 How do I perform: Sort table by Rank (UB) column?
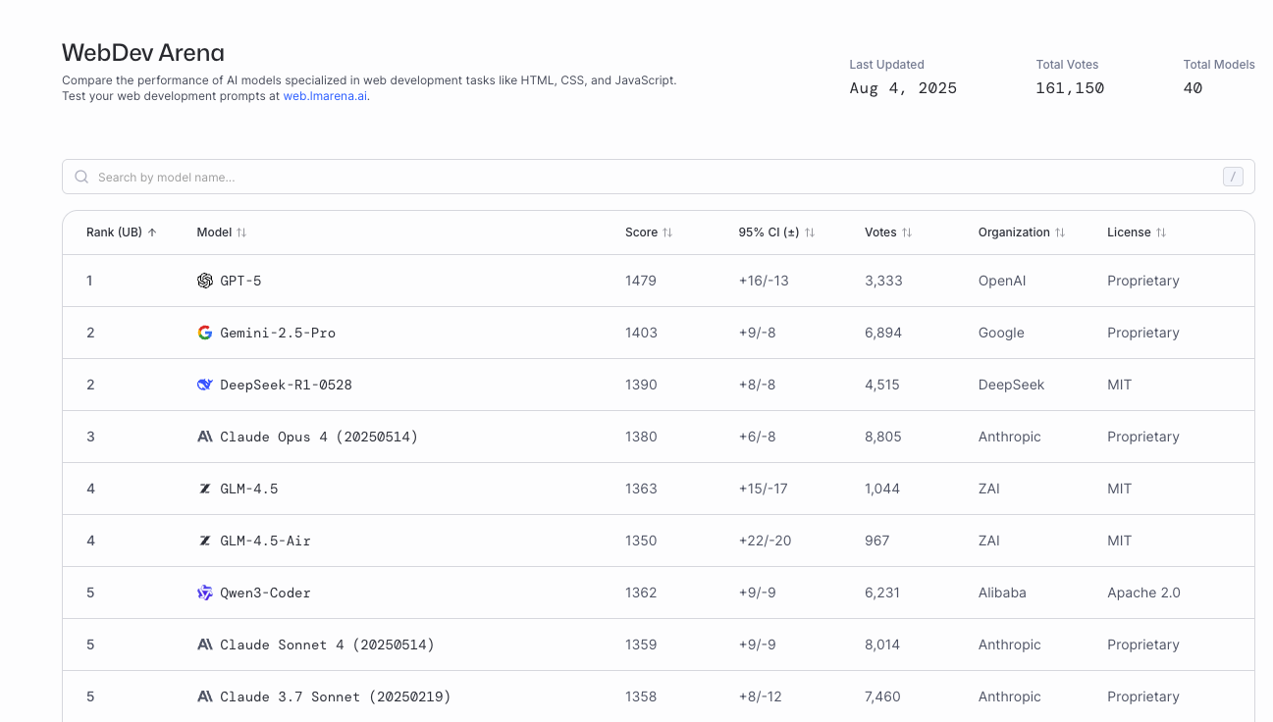[x=122, y=232]
